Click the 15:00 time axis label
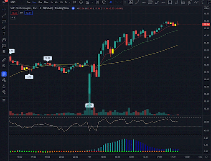The image size is (211, 161). click(x=103, y=157)
